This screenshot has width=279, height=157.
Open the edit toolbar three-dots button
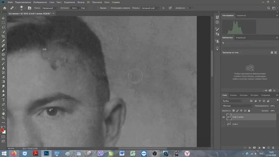3,123
